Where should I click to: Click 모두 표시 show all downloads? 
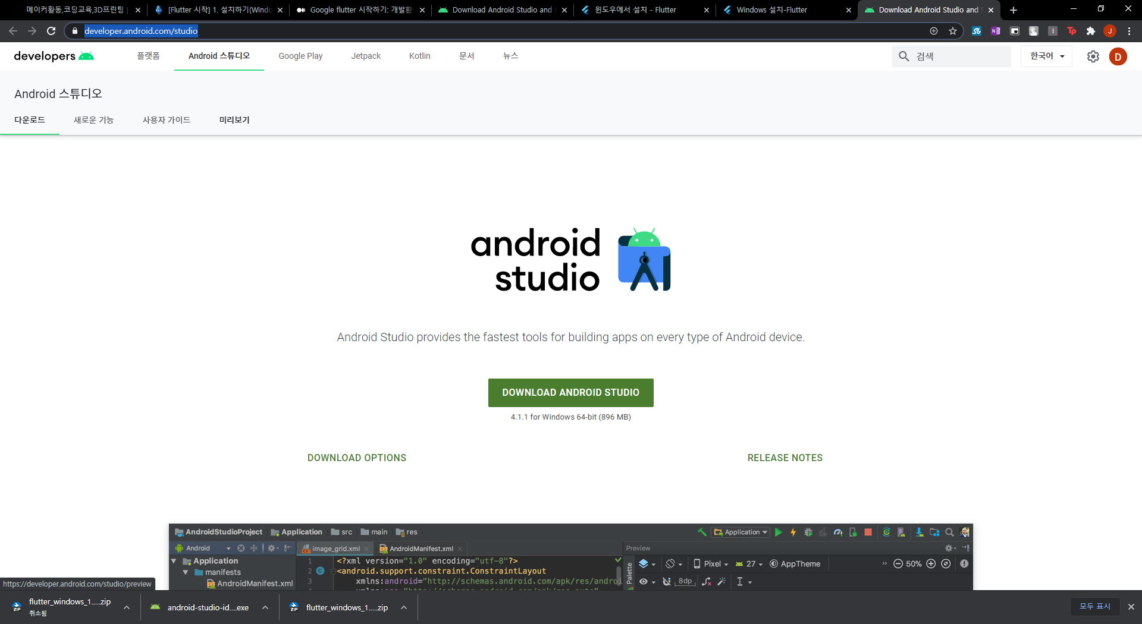pyautogui.click(x=1095, y=606)
